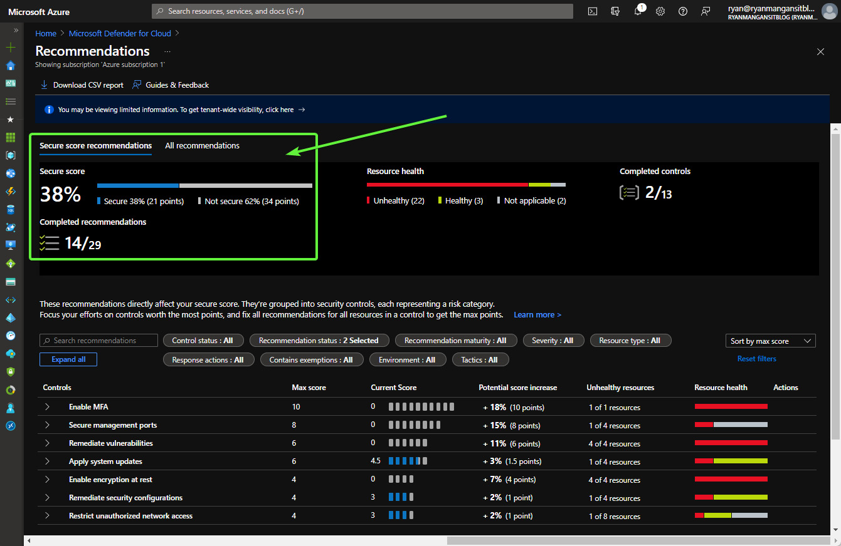Screen dimensions: 841x546
Task: Open the Resource type filter pill
Action: coord(630,341)
